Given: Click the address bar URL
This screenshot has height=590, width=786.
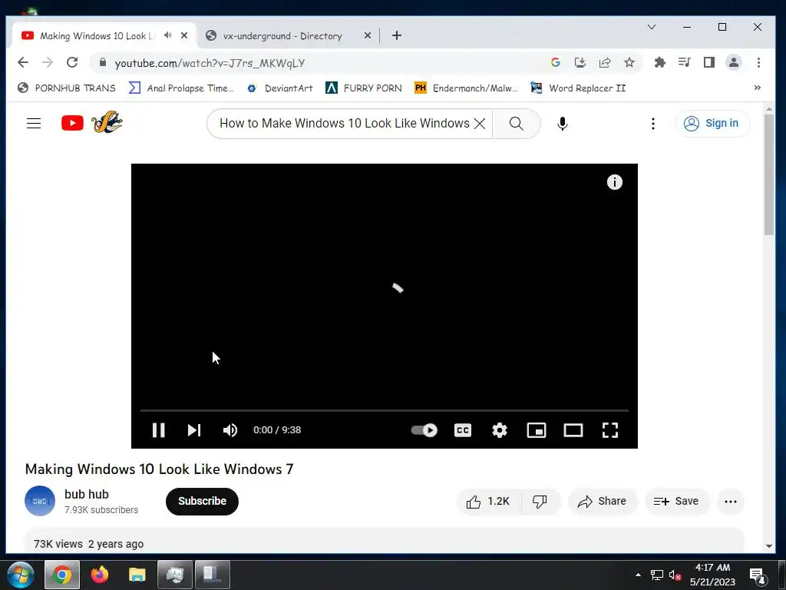Looking at the screenshot, I should (210, 63).
